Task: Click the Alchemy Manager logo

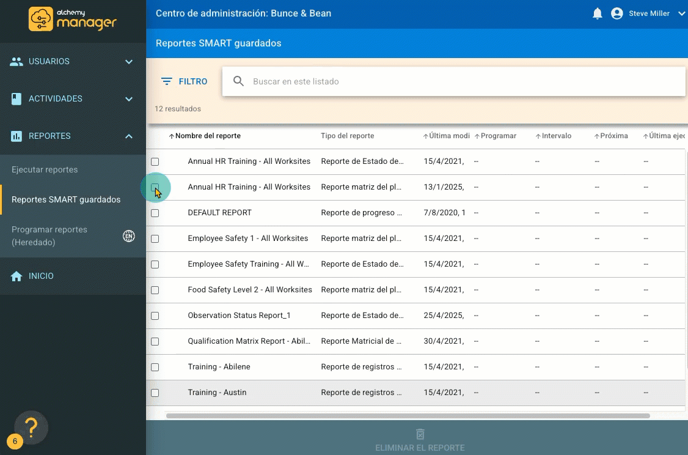Action: coord(73,19)
